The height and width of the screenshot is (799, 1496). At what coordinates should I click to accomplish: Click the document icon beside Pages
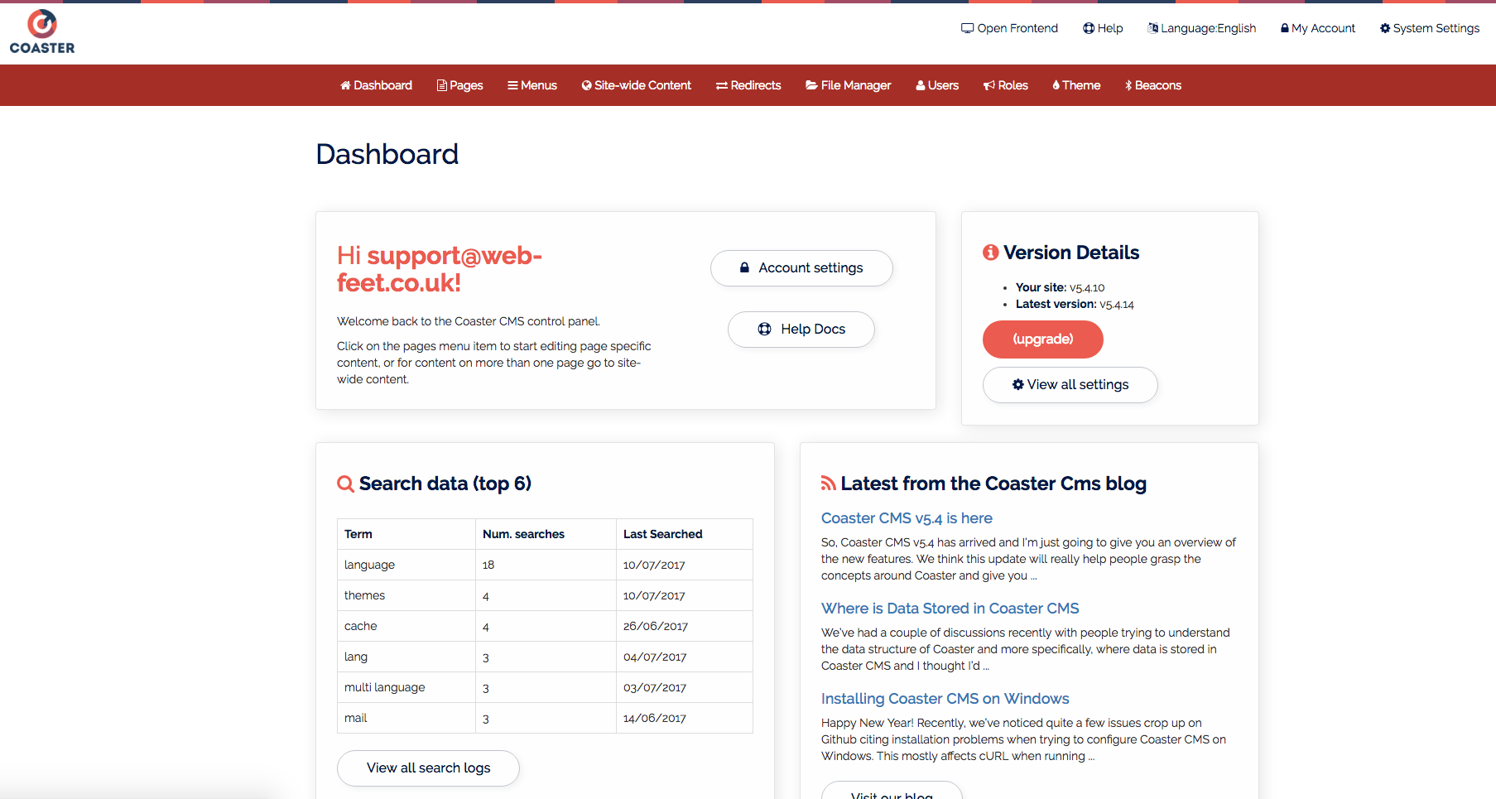[442, 85]
